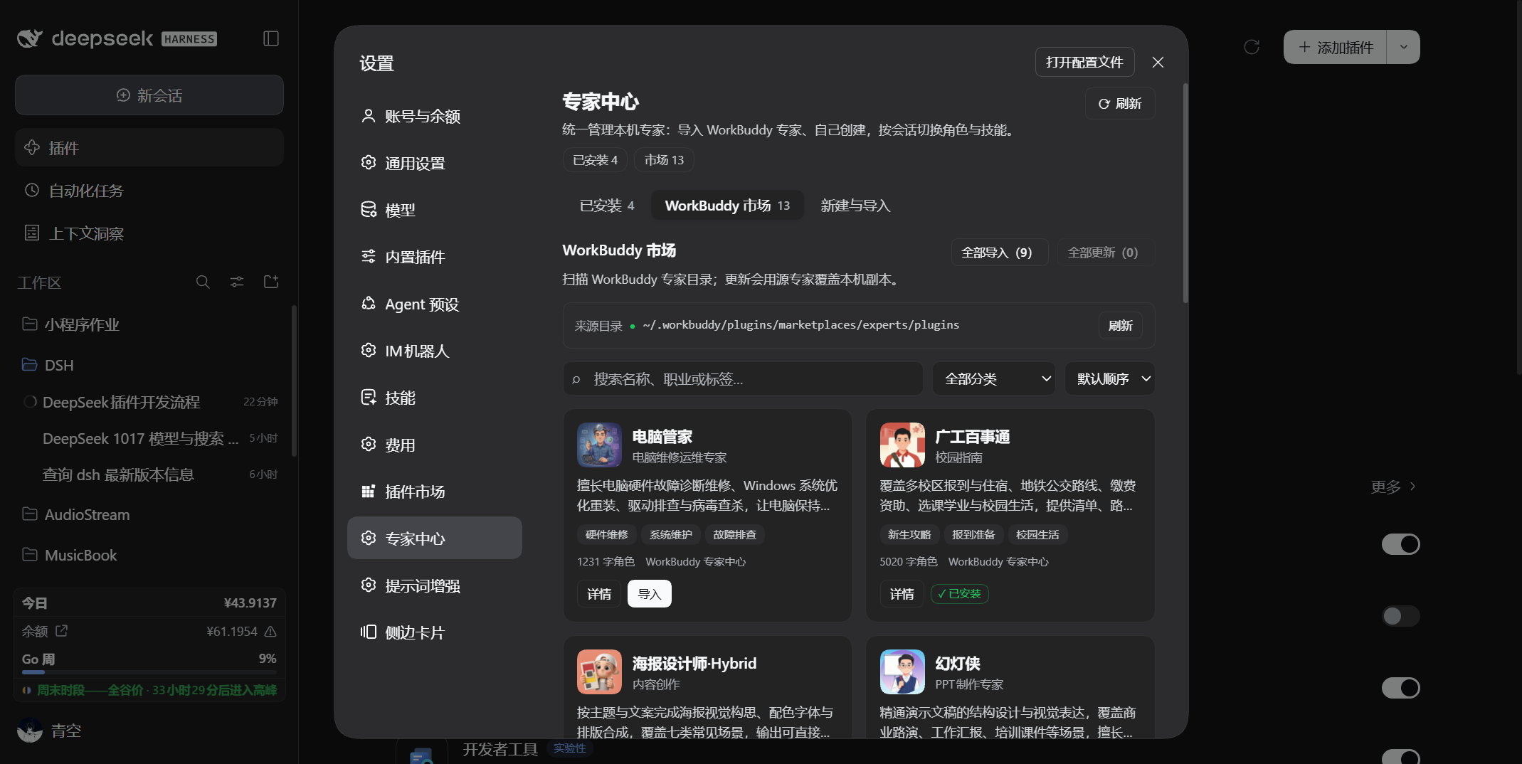Toggle the third plugin switch in background
The height and width of the screenshot is (764, 1522).
[x=1400, y=688]
